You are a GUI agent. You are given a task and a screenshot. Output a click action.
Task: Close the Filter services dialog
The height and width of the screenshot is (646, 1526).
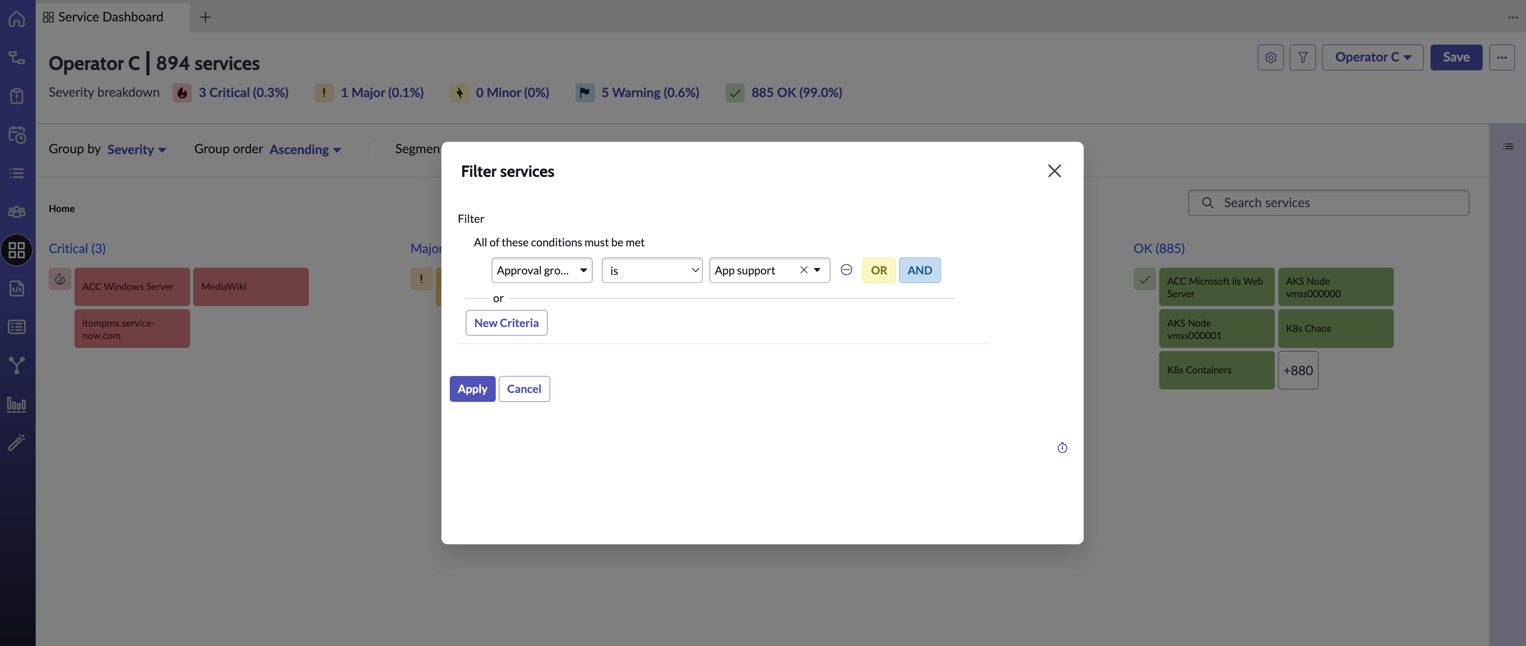1054,171
